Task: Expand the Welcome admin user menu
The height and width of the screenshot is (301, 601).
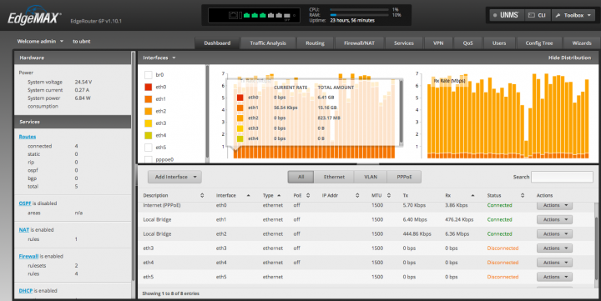Action: point(40,42)
